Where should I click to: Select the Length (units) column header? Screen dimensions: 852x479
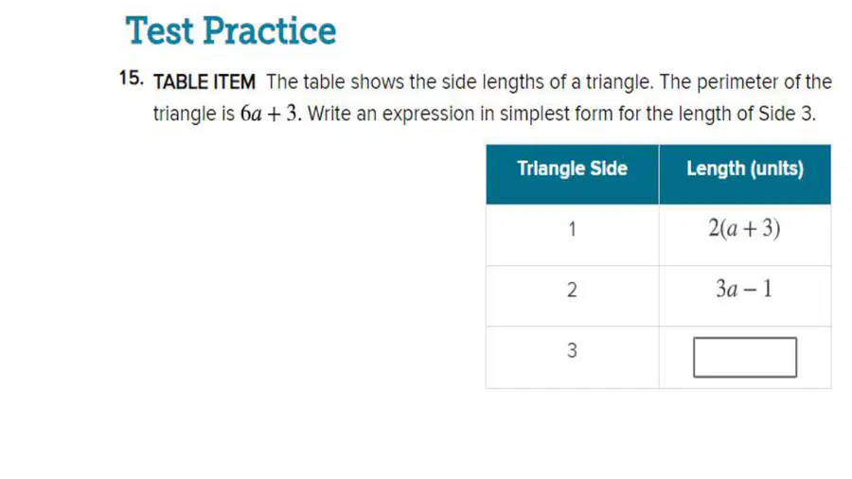click(x=745, y=174)
